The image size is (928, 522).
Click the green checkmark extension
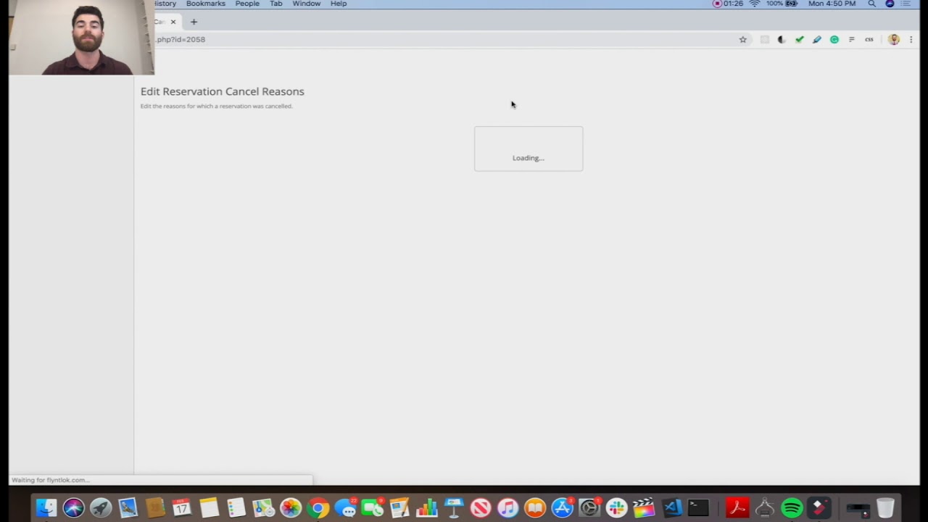pos(800,40)
